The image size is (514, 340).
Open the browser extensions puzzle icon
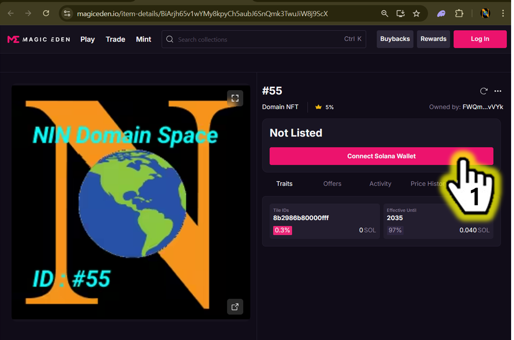(459, 13)
